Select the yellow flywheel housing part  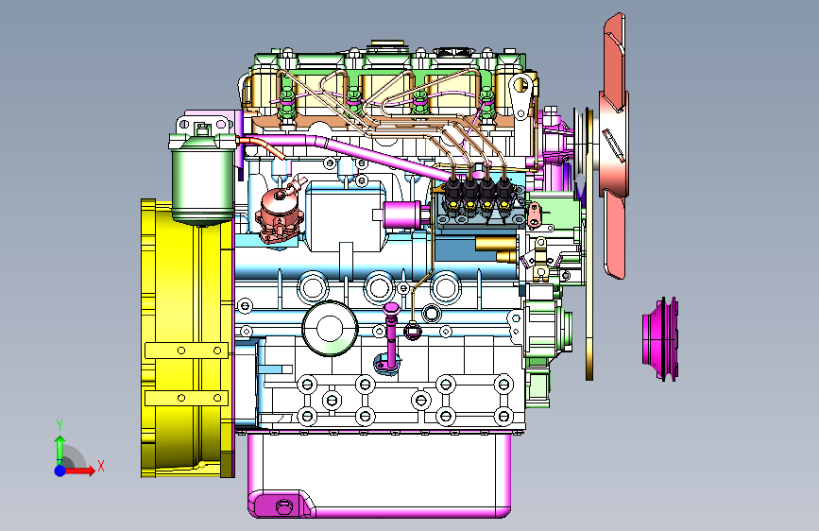click(186, 338)
